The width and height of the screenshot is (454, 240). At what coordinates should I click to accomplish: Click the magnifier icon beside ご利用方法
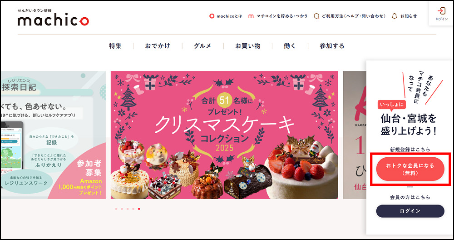coord(316,16)
